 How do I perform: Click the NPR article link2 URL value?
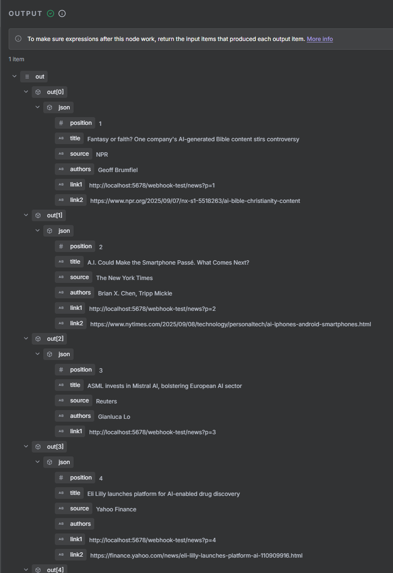[x=195, y=201]
